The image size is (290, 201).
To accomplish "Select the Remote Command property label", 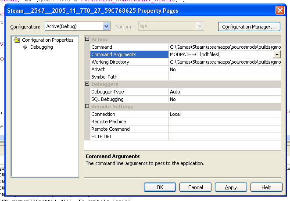I will tap(129, 129).
